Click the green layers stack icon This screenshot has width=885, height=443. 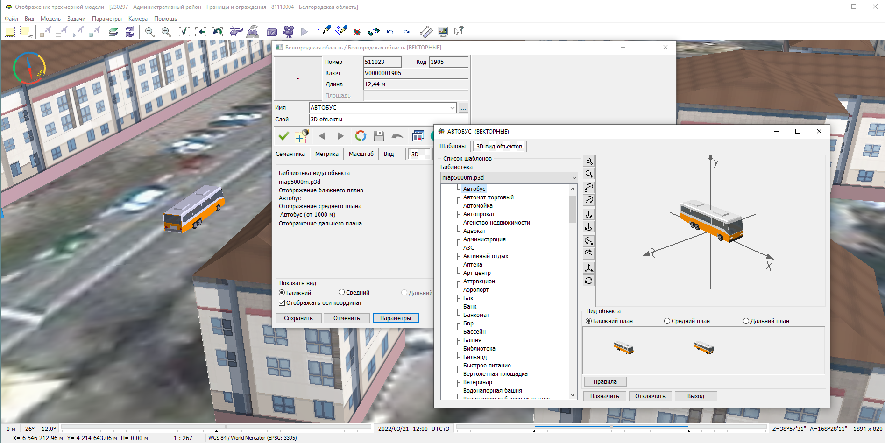tap(113, 32)
